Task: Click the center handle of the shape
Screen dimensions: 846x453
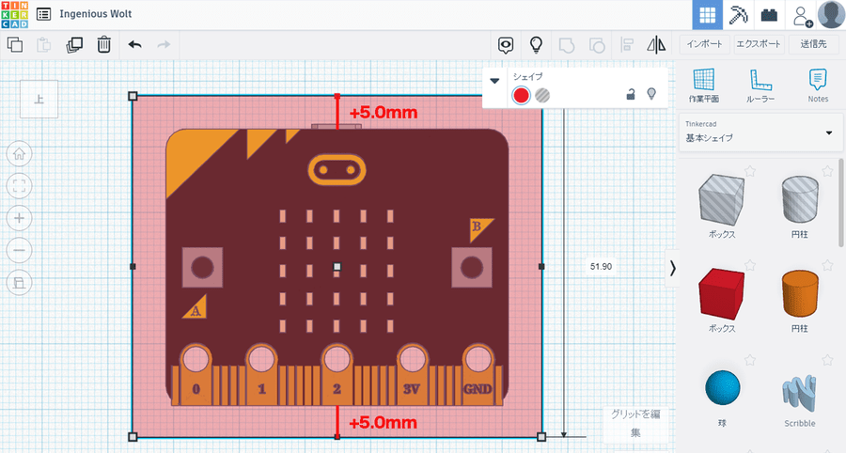Action: pyautogui.click(x=337, y=267)
